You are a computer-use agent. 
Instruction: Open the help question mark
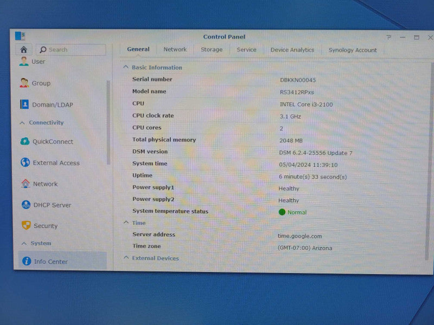tap(389, 37)
